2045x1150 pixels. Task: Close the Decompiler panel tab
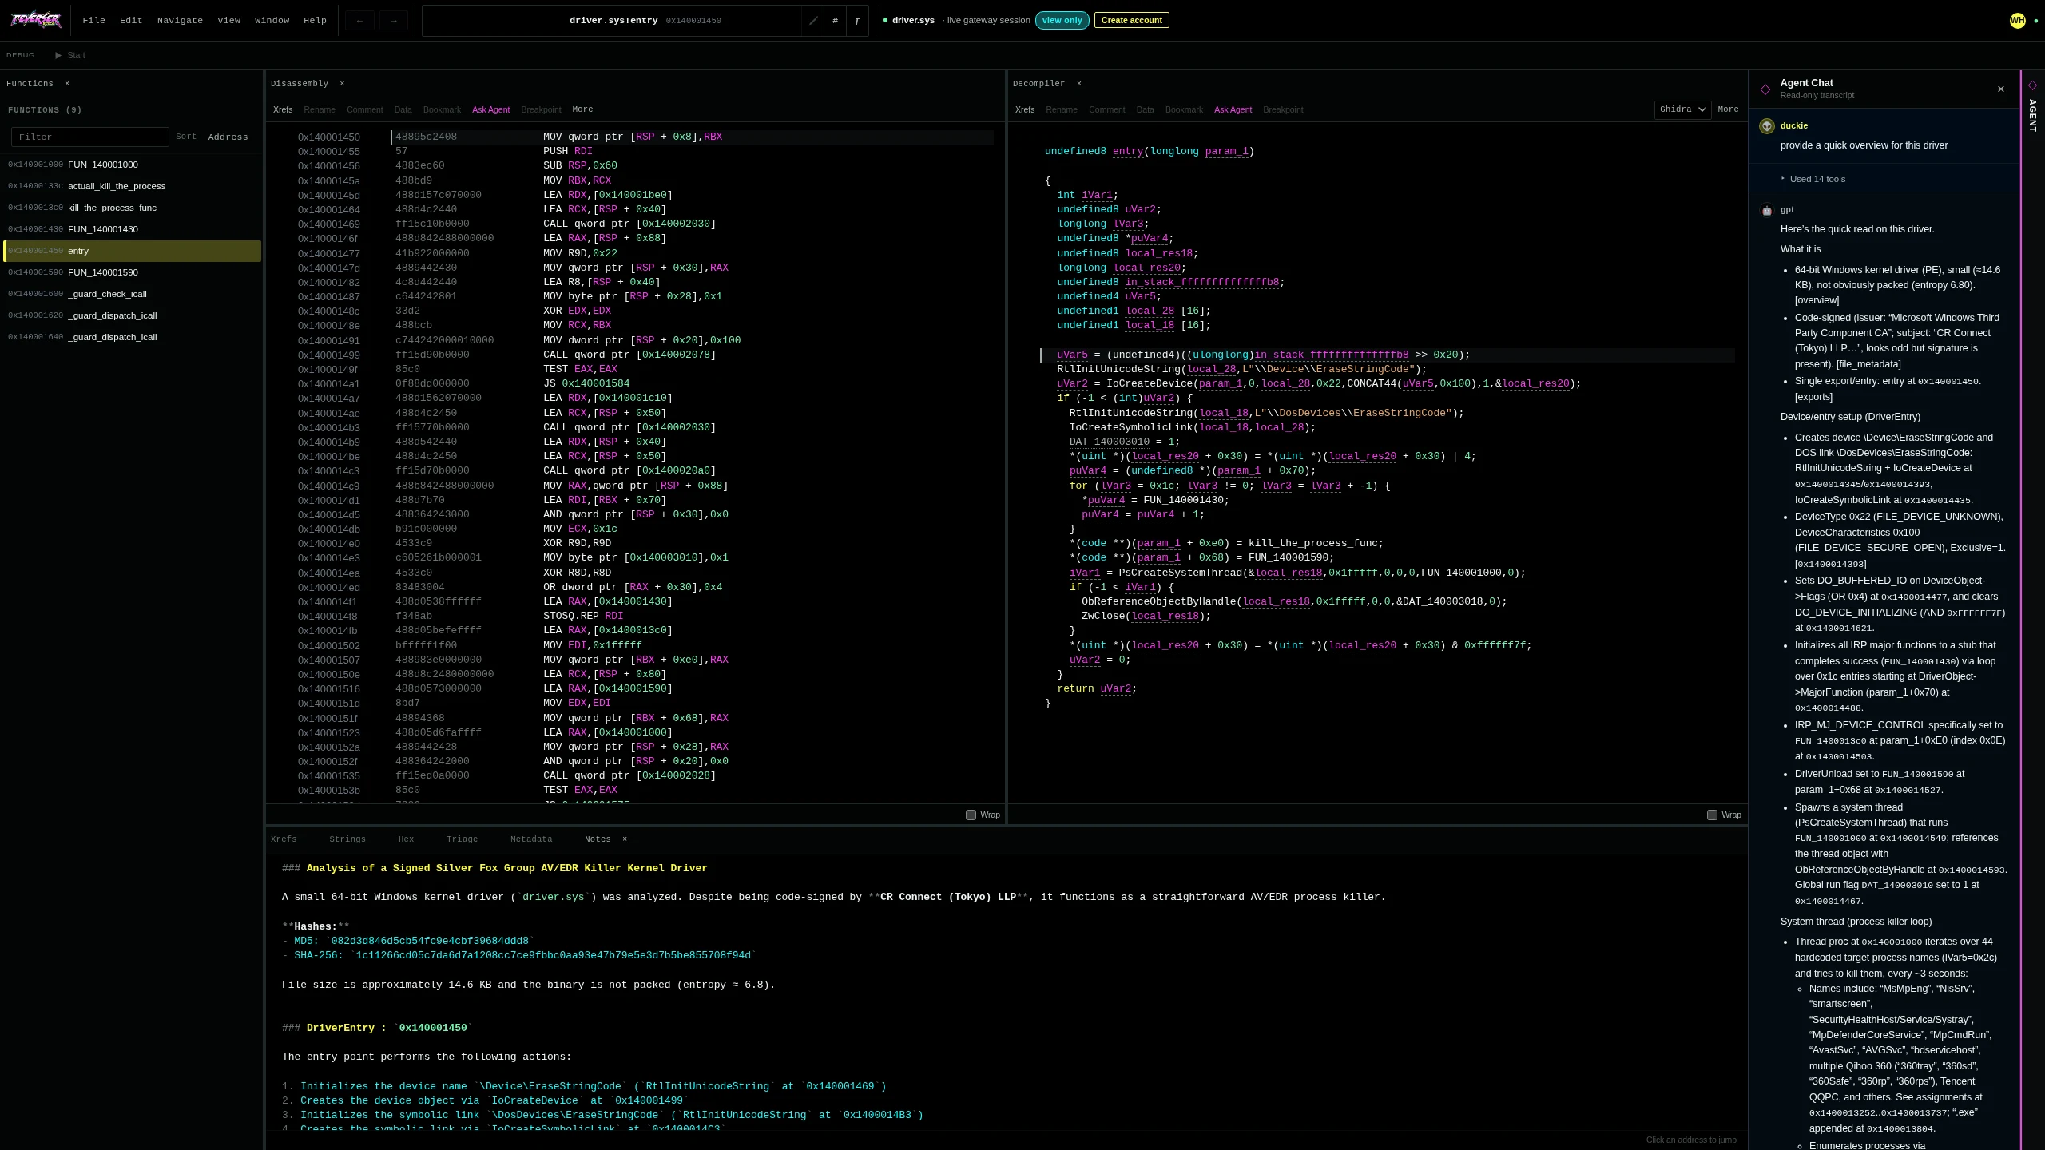[x=1078, y=83]
